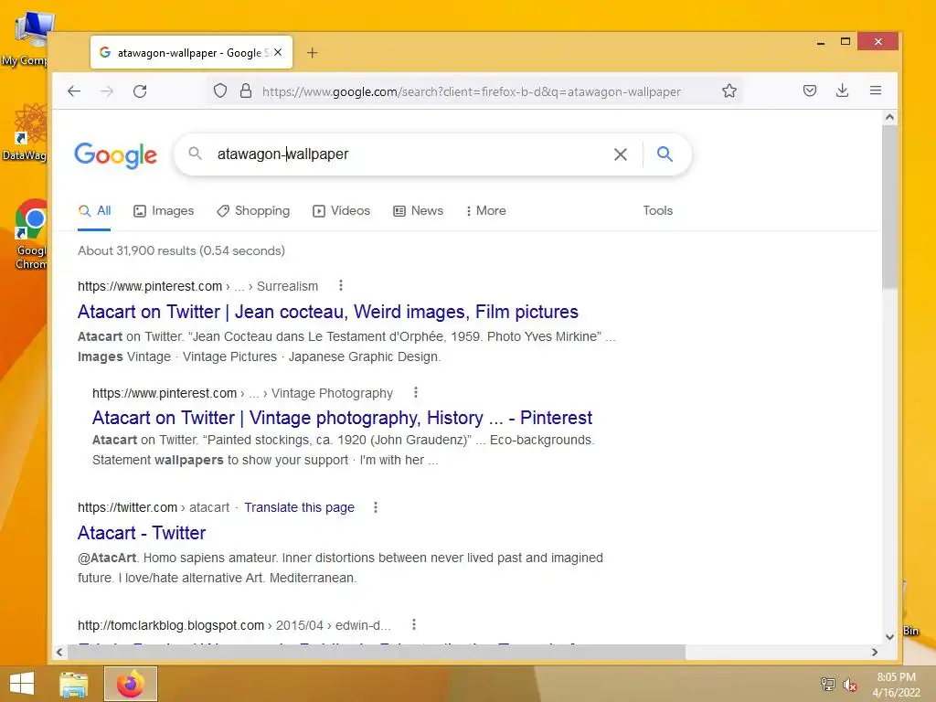Click the horizontal scroll right arrow
This screenshot has width=936, height=702.
point(875,652)
